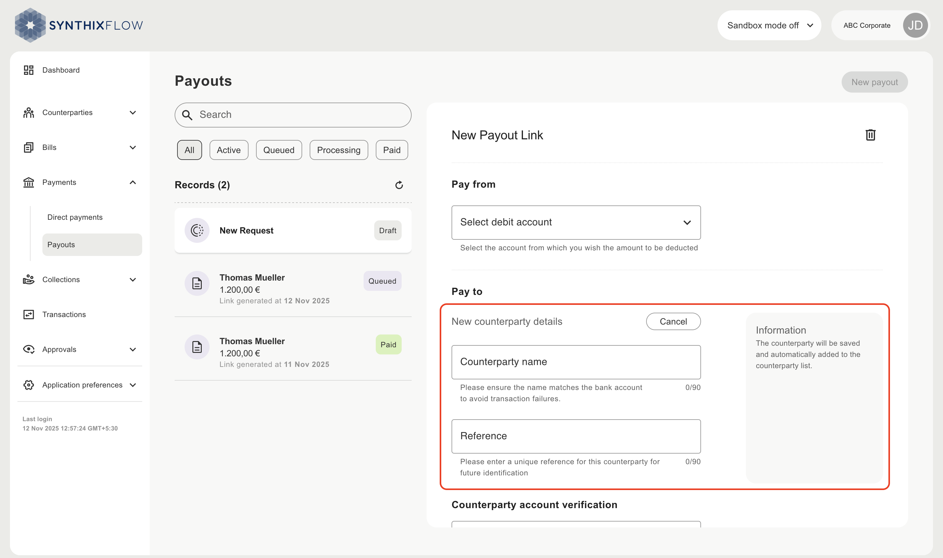
Task: Click the Approvals eye icon
Action: 29,349
